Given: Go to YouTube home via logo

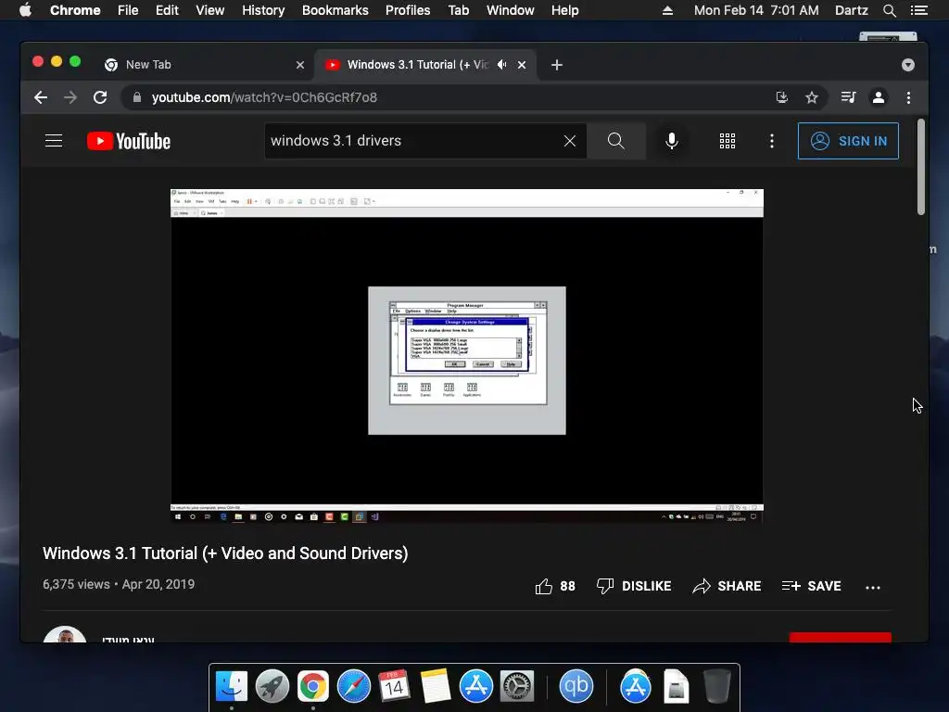Looking at the screenshot, I should click(129, 141).
